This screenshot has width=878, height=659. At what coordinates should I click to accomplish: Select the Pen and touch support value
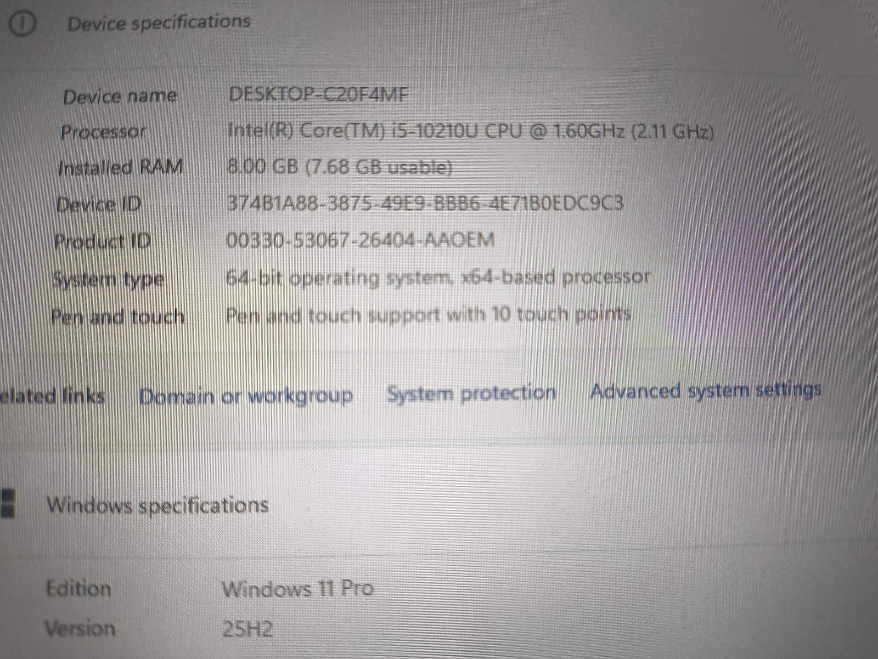click(x=429, y=315)
